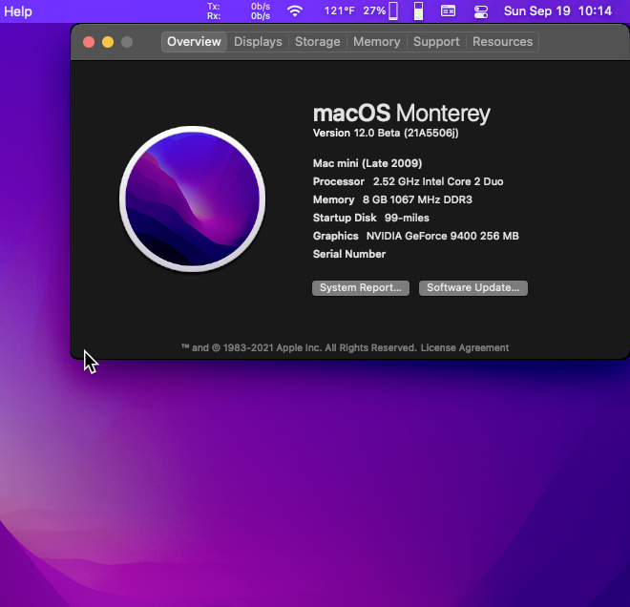Open the green-filled battery level icon

point(418,10)
